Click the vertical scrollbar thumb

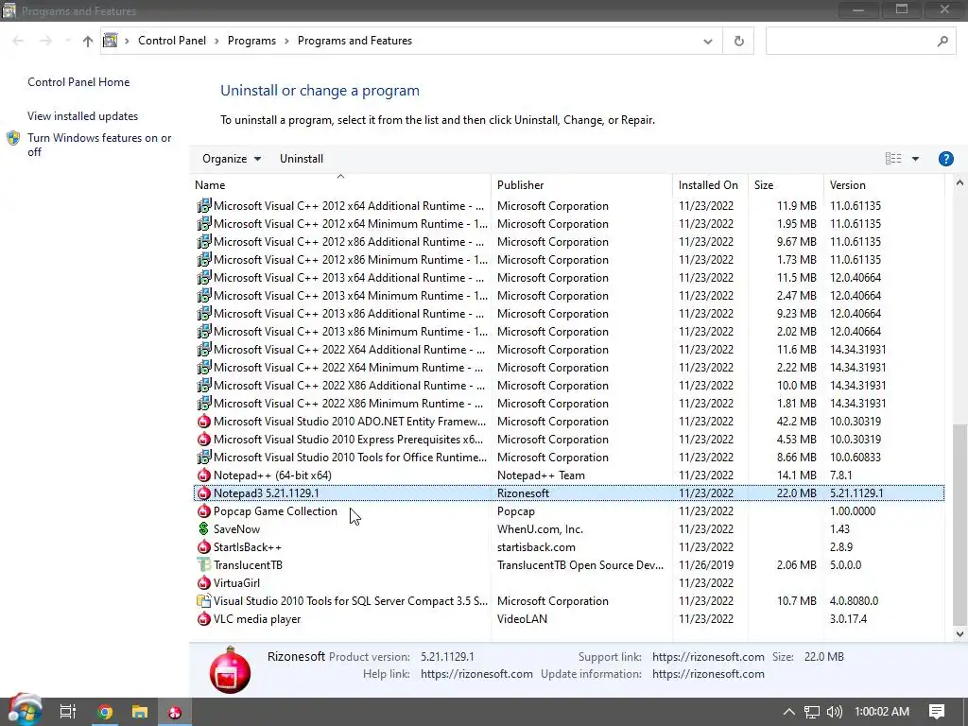click(x=959, y=524)
